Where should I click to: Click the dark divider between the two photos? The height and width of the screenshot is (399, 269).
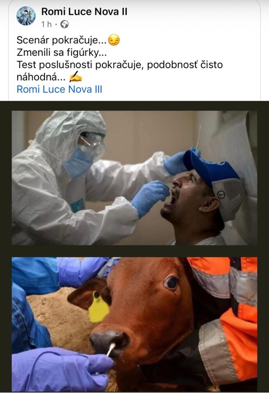(134, 251)
